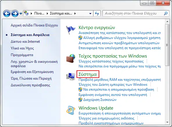Close the Control Panel window
This screenshot has width=172, height=127.
163,3
